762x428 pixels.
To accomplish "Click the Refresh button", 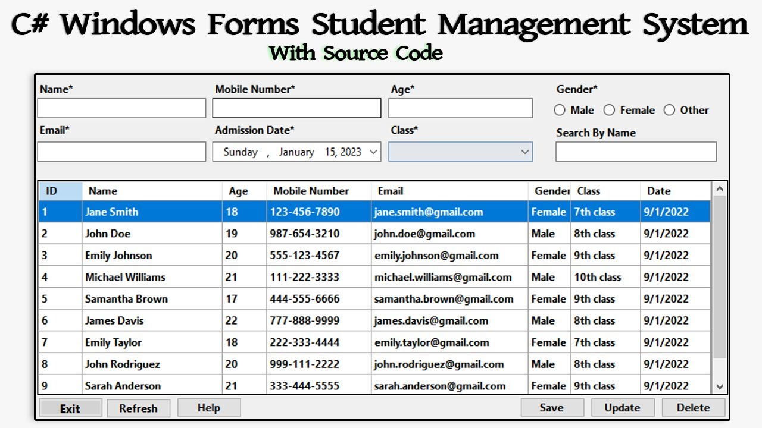I will coord(138,408).
